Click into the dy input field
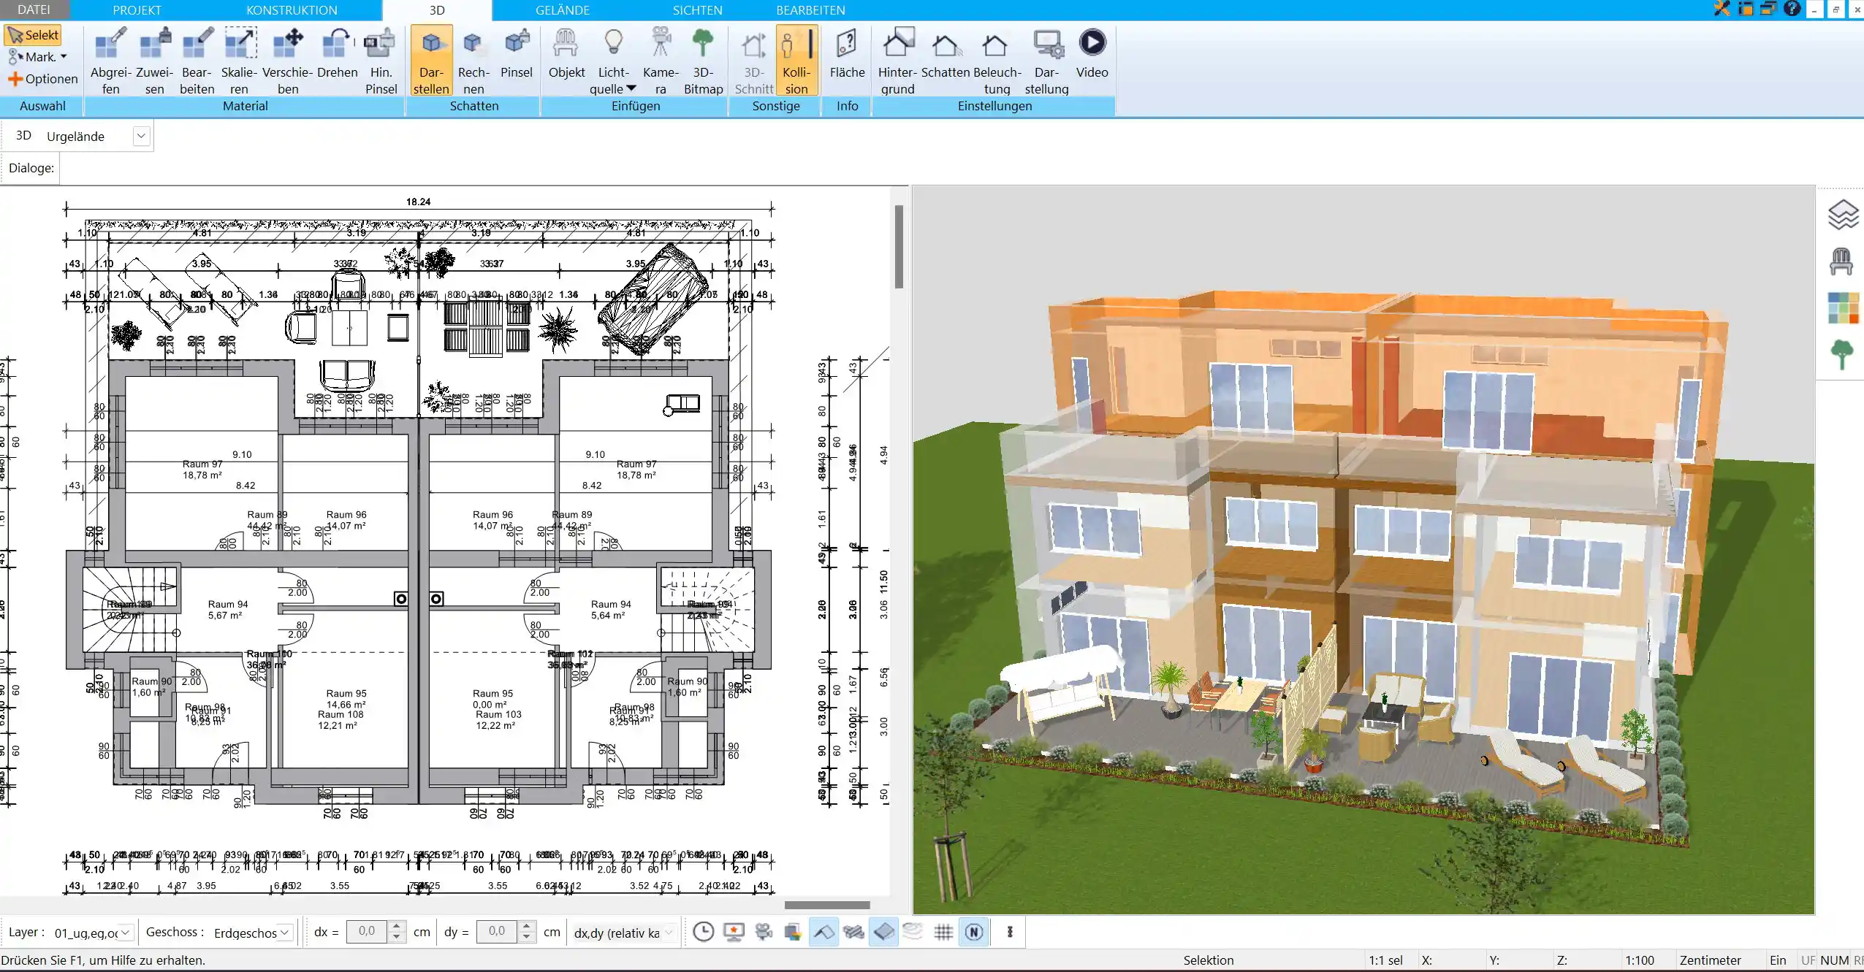The width and height of the screenshot is (1864, 972). 498,931
